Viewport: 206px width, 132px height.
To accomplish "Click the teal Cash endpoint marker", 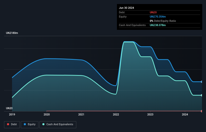I will tap(202, 95).
